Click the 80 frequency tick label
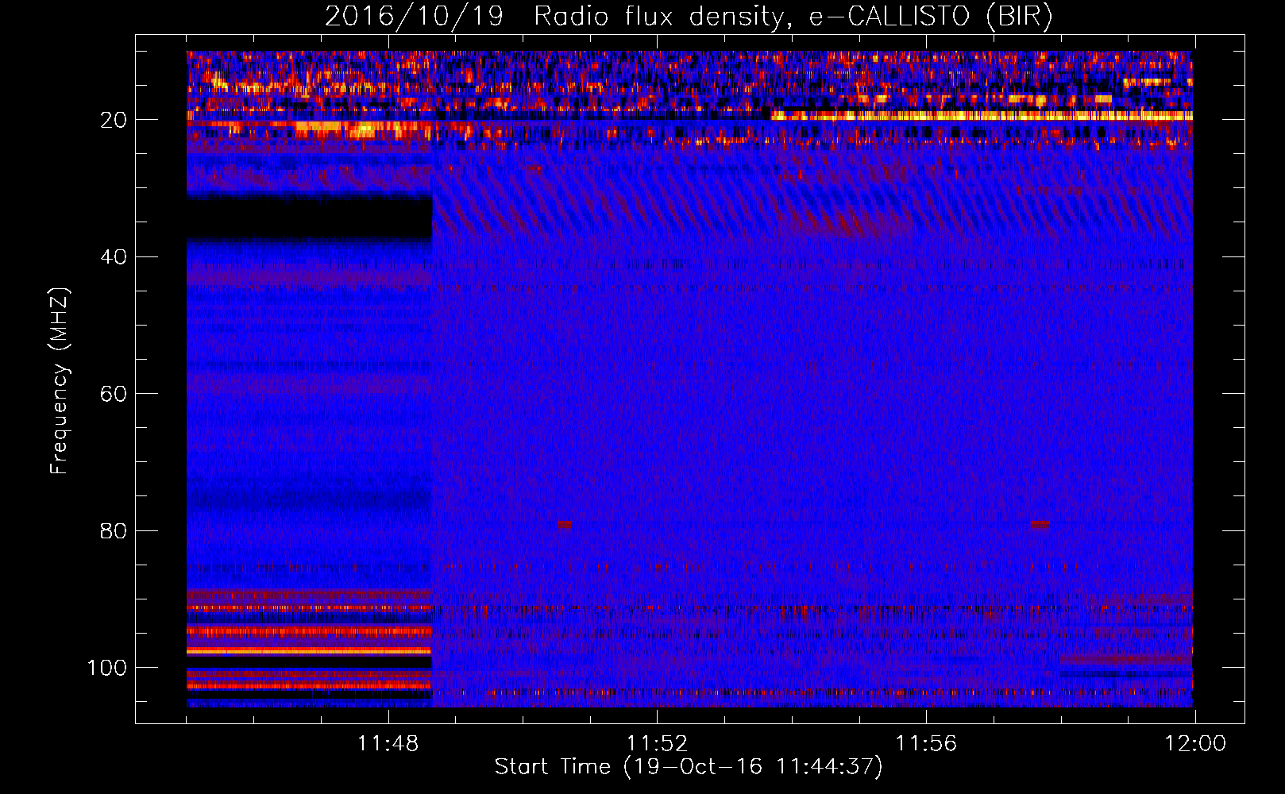 tap(114, 530)
